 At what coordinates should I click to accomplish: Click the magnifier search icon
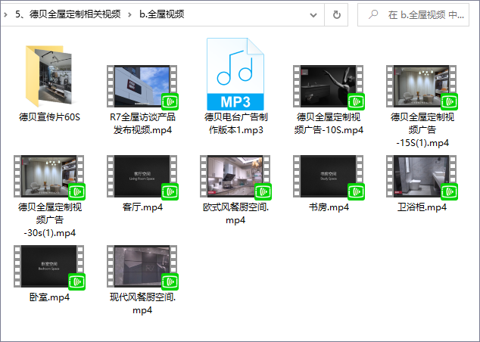click(371, 14)
